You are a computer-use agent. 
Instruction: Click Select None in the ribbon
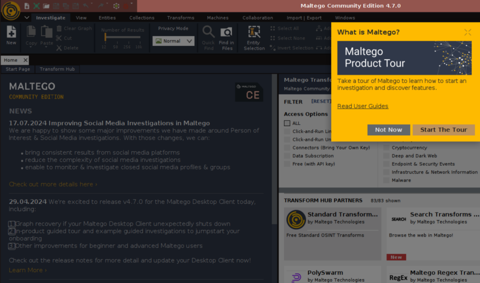pos(287,38)
